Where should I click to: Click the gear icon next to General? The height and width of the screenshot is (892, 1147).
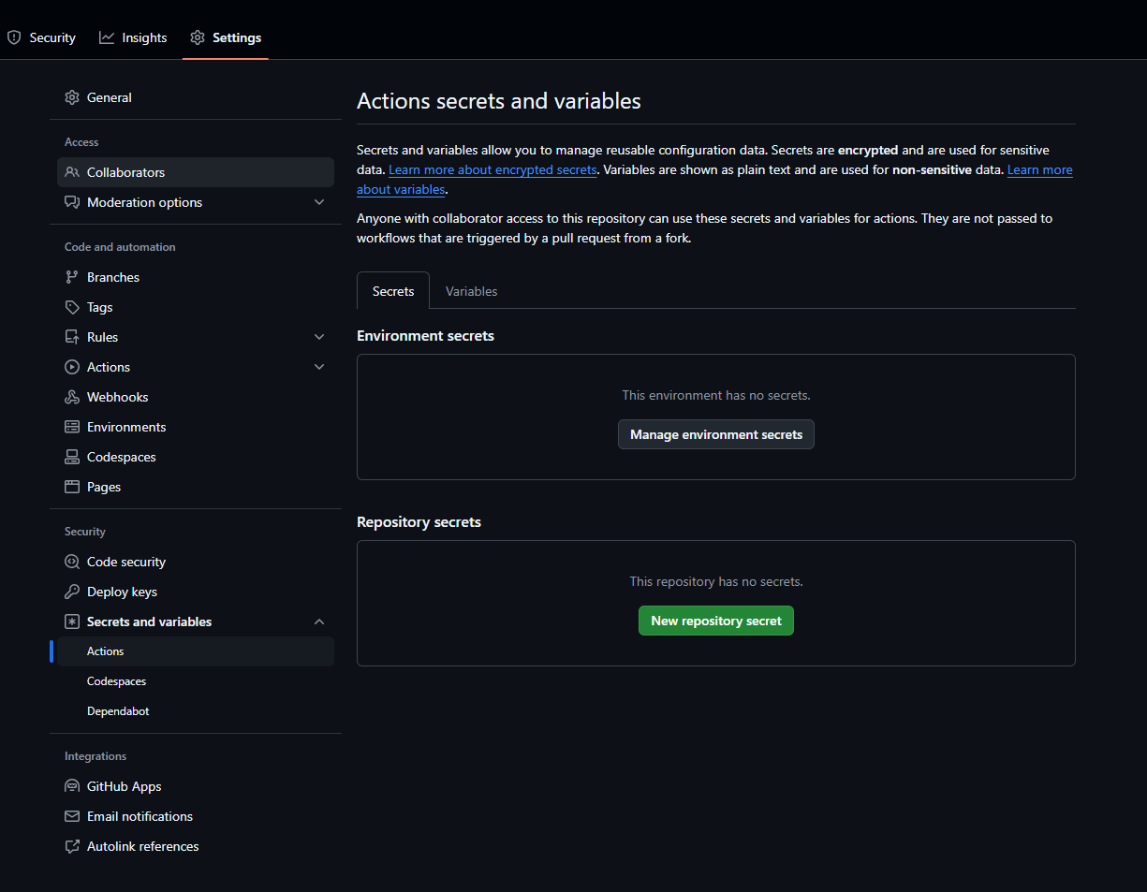72,97
